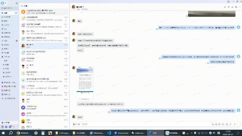242x136 pixels.
Task: Open the document screenshot thumbnail in chat
Action: [85, 84]
